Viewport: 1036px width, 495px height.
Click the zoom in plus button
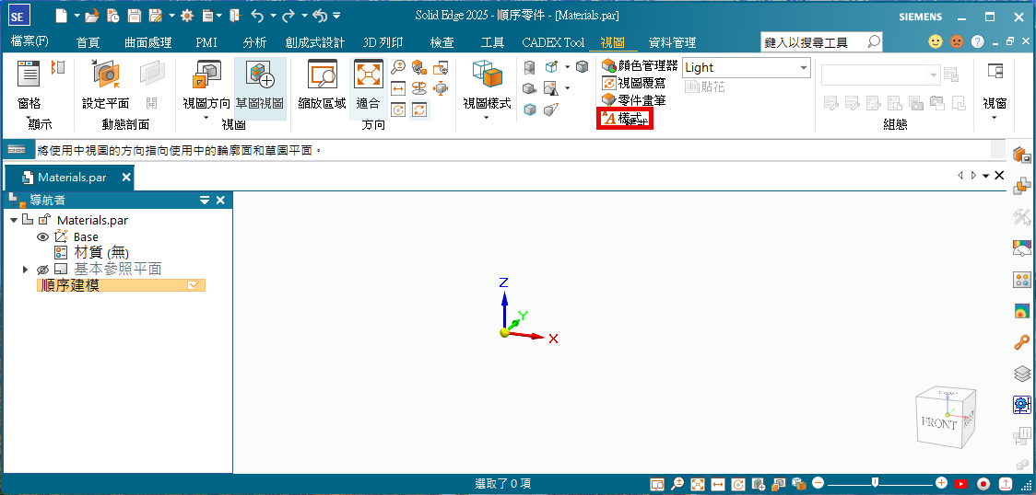tap(941, 483)
